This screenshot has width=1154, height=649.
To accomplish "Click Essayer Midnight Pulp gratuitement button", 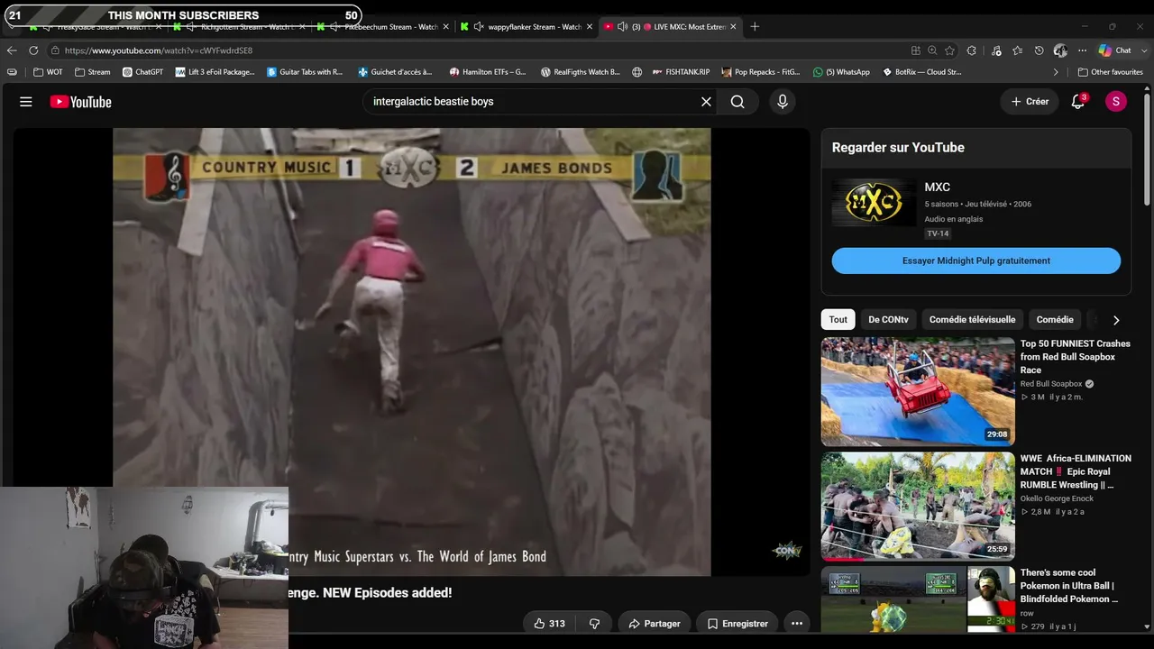I will click(976, 261).
